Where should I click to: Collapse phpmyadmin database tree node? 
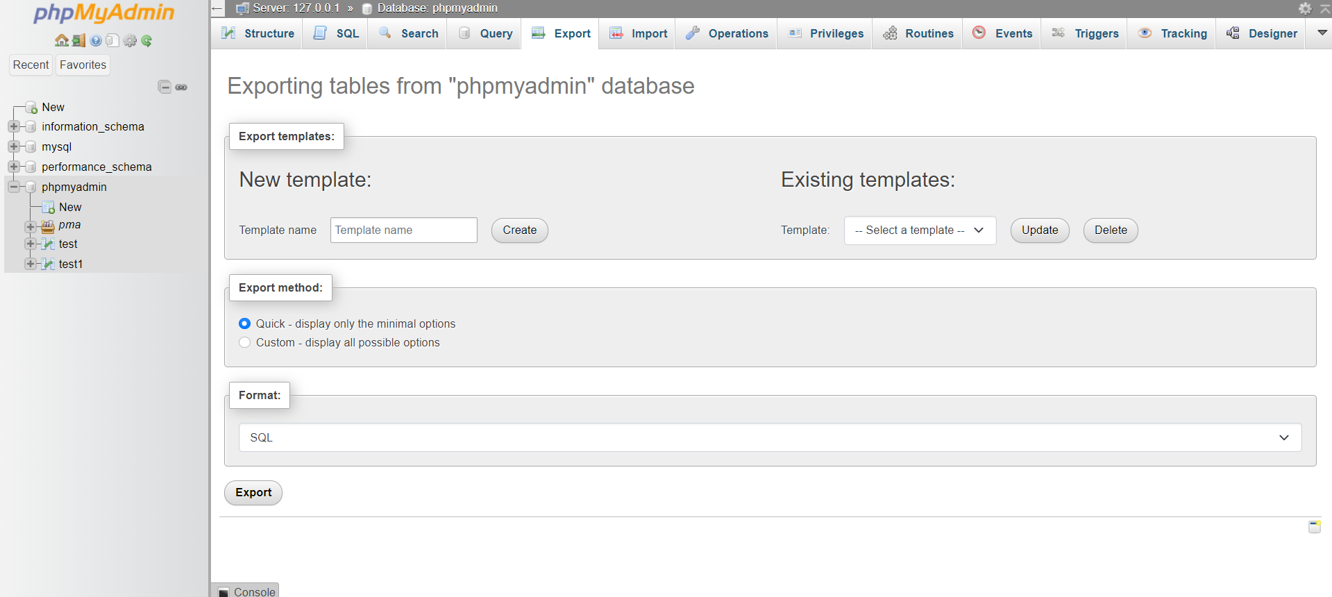click(14, 187)
